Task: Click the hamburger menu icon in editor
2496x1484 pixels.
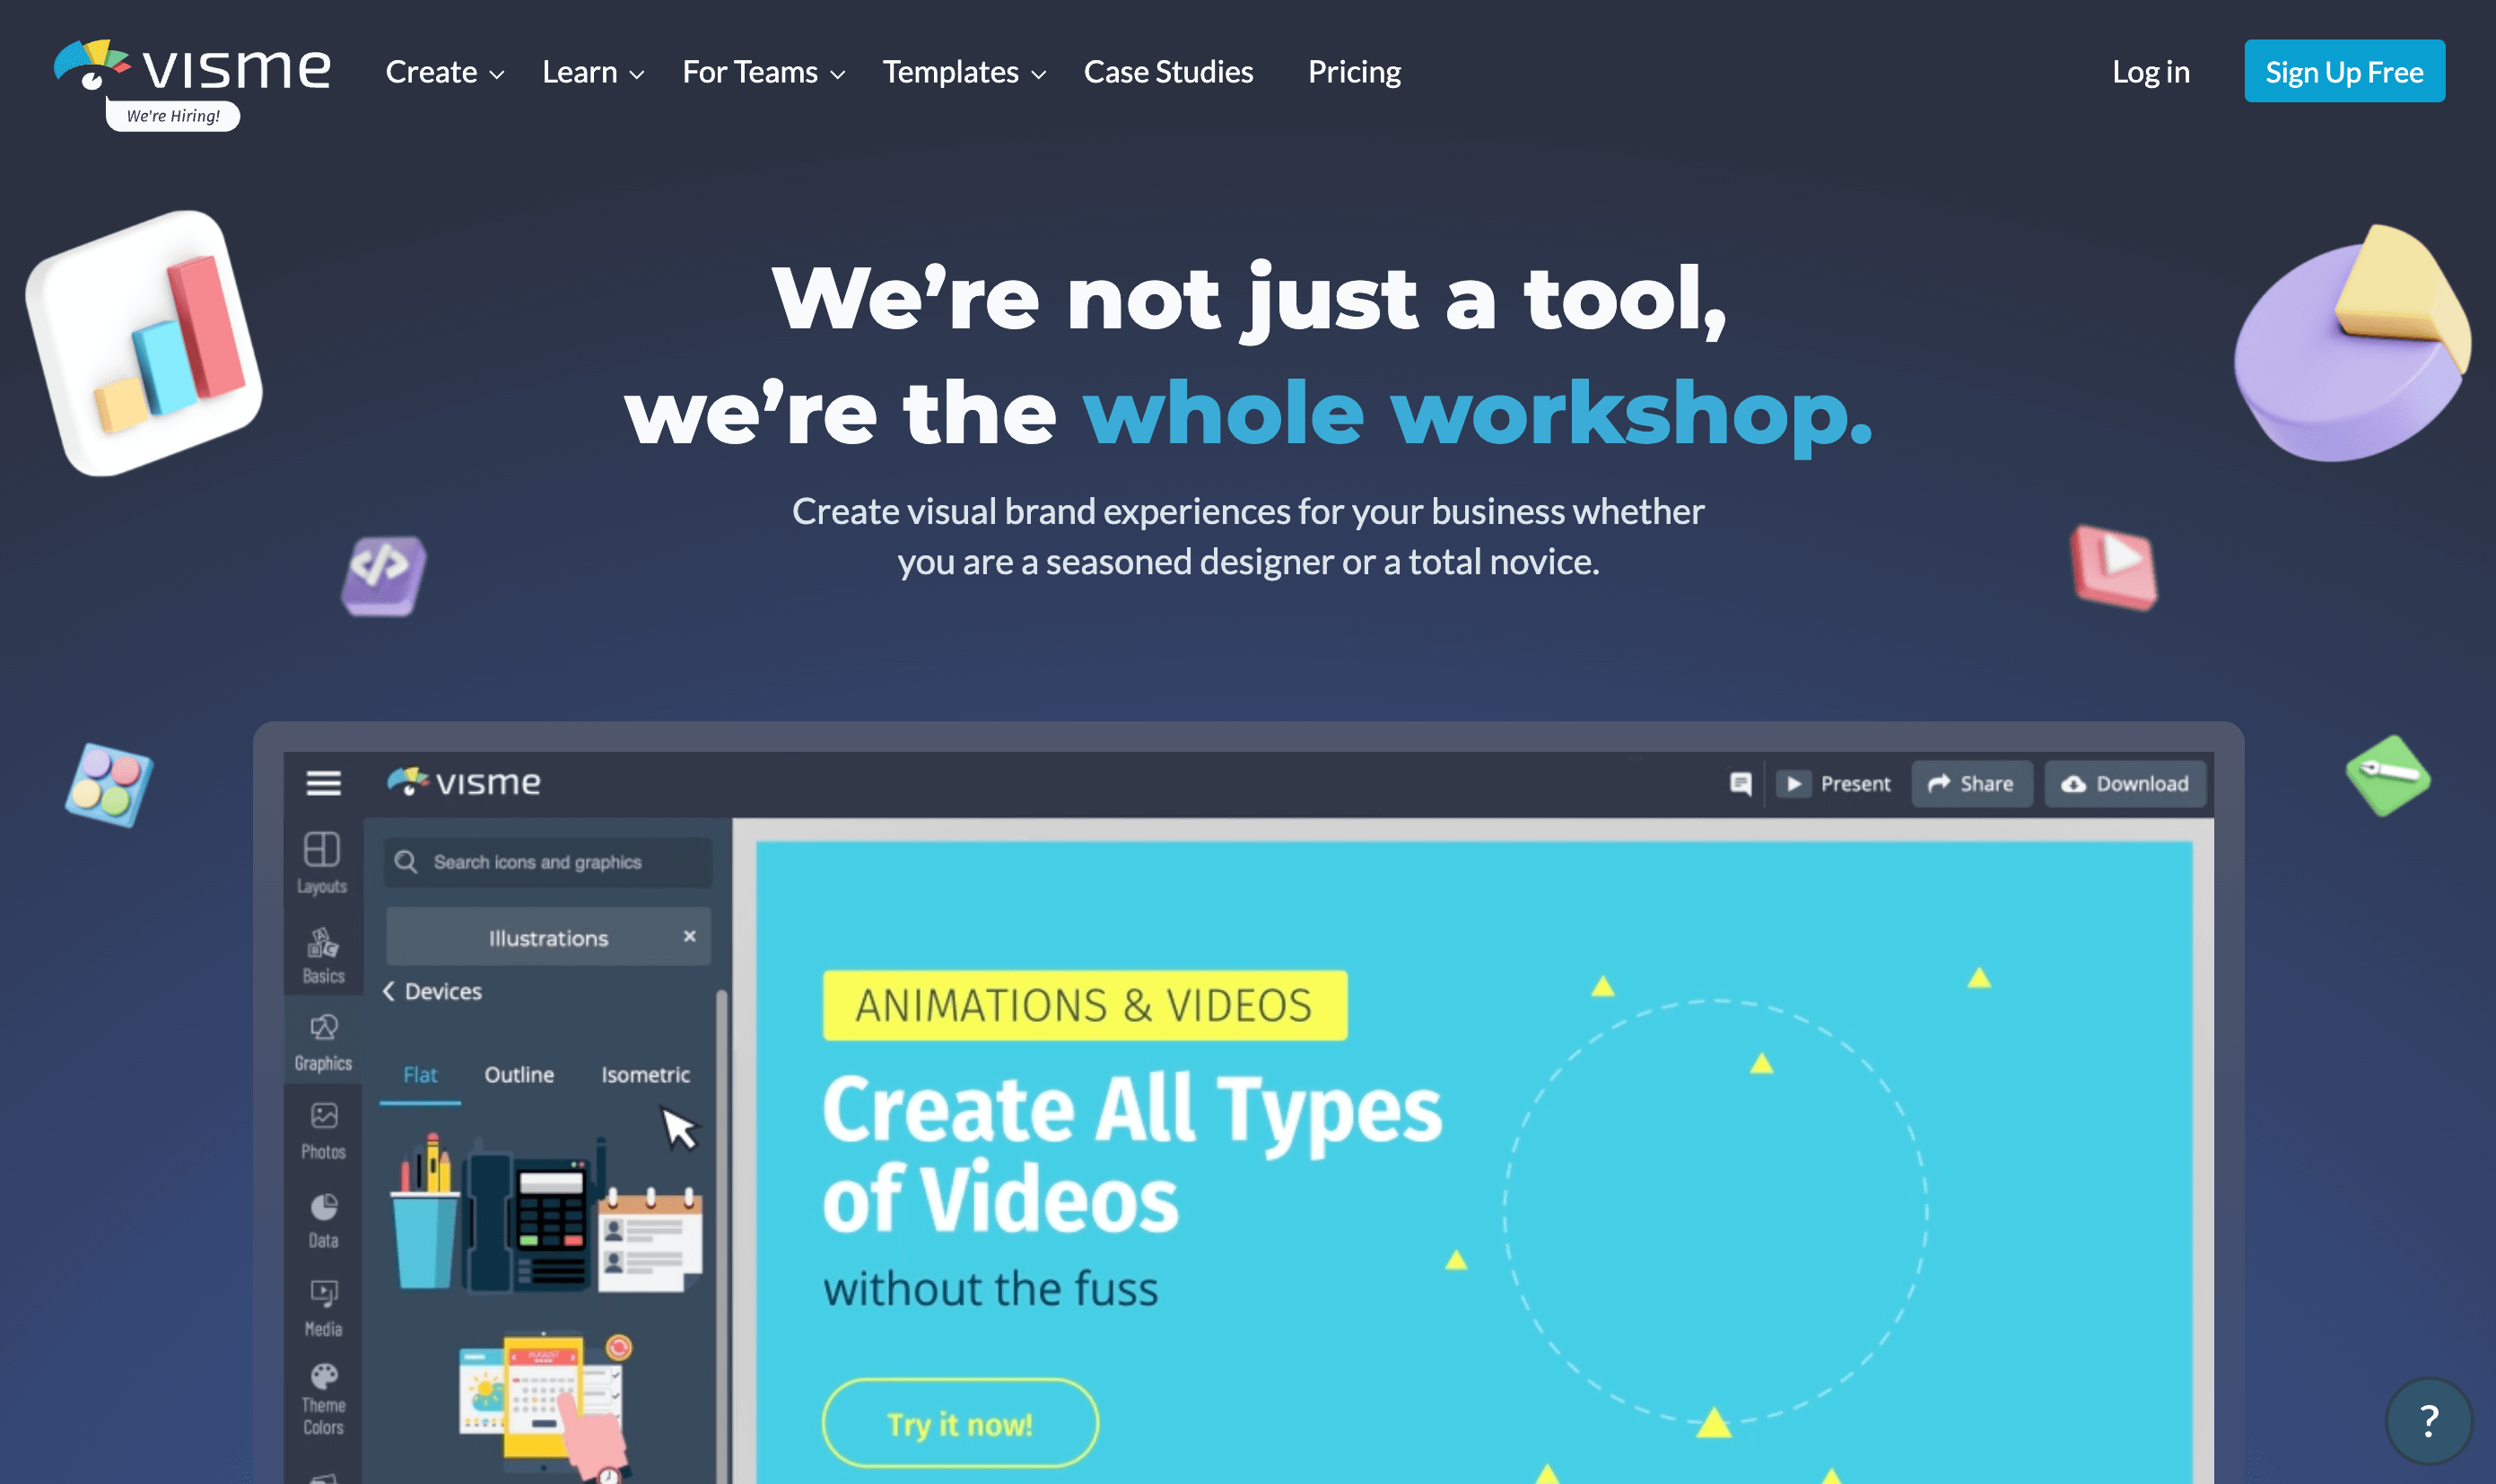Action: click(323, 782)
